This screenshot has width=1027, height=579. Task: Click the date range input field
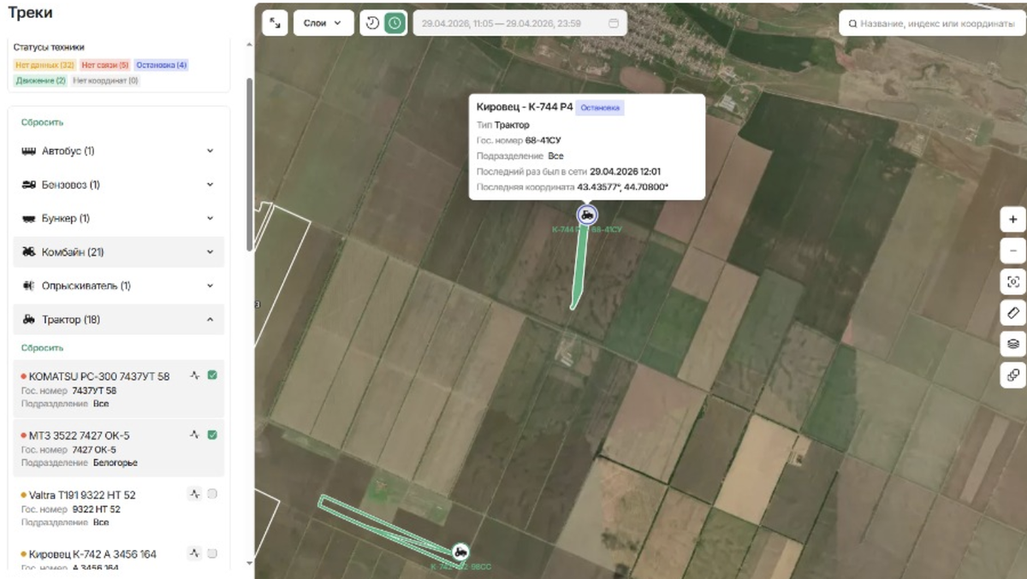[519, 23]
